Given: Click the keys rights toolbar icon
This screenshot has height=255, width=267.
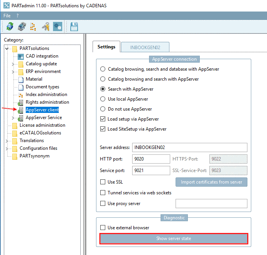Looking at the screenshot, I should click(46, 26).
